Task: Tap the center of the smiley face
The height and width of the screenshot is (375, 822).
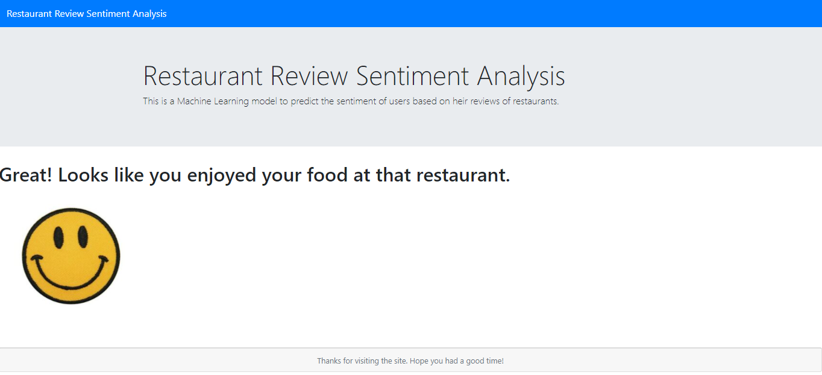Action: pos(71,256)
